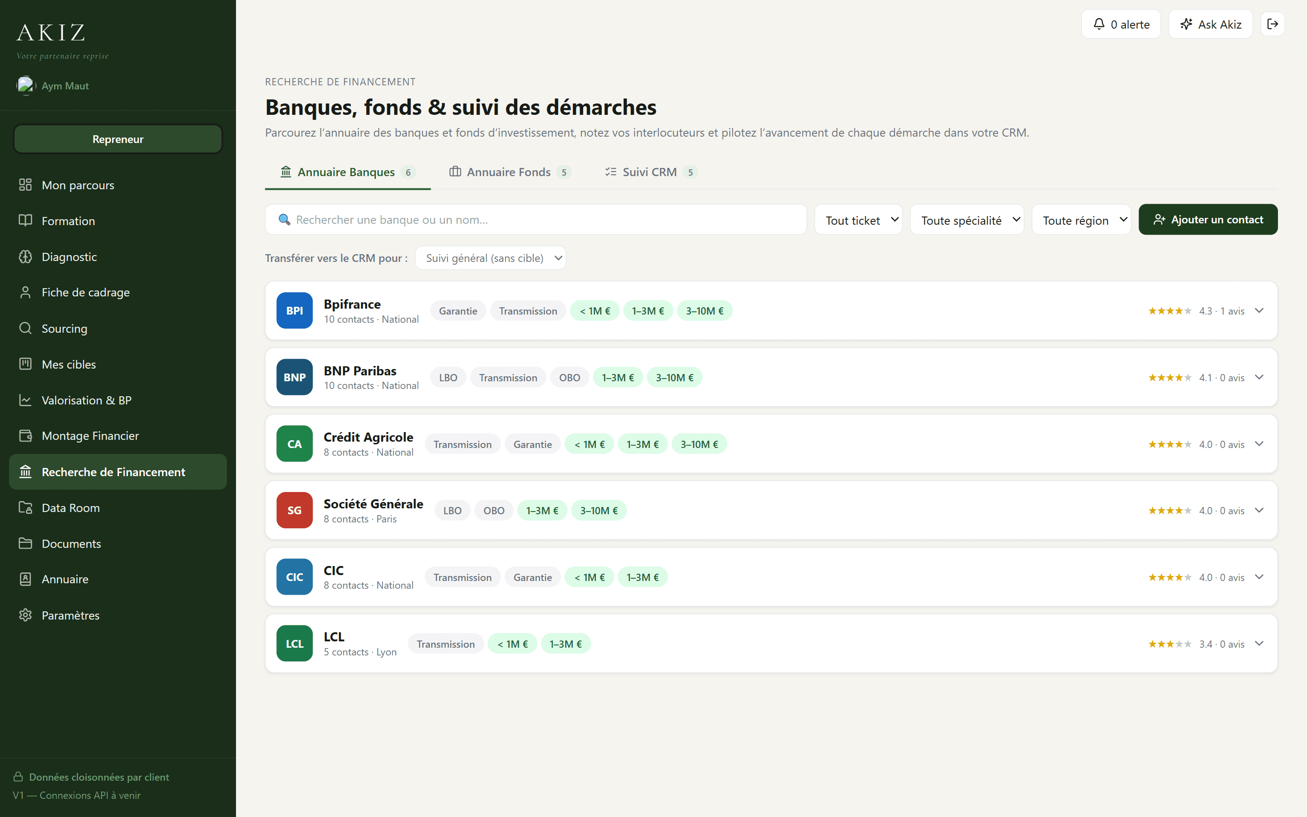Click the Bpifrance 3–10M € ticket tag

click(704, 311)
